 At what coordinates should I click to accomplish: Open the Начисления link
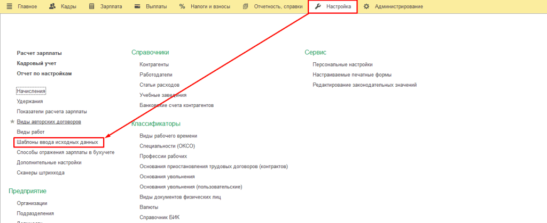[x=31, y=91]
